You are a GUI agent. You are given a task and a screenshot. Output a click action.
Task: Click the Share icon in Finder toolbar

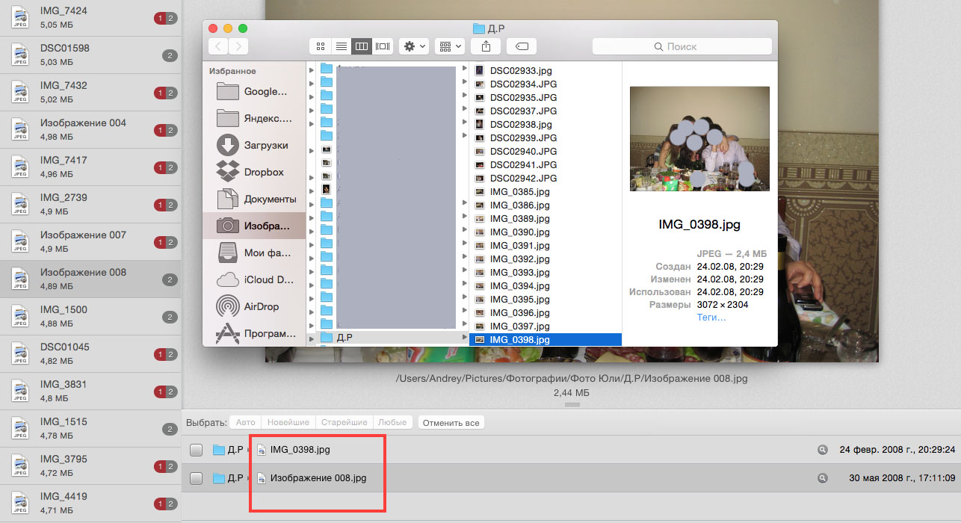[486, 46]
